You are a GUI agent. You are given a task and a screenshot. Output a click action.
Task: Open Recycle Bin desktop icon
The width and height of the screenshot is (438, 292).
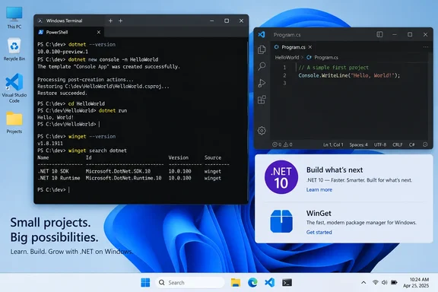click(14, 49)
